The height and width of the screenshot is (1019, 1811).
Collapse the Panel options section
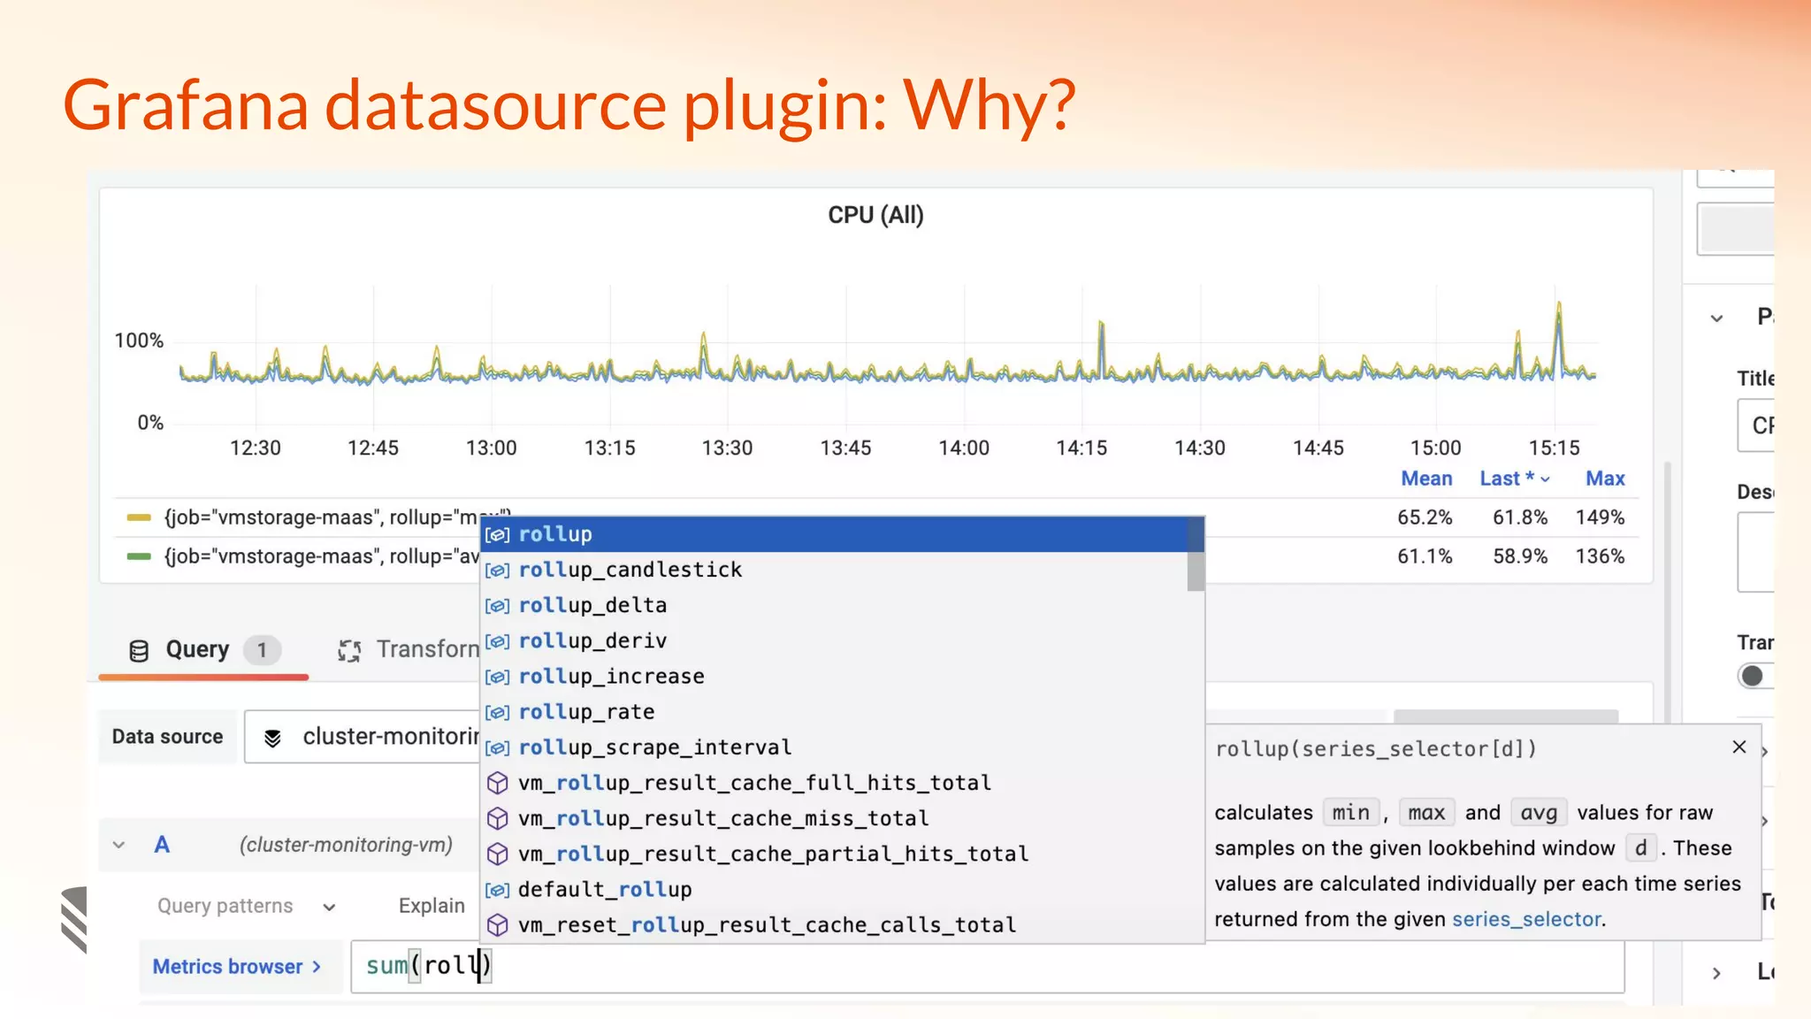1716,318
